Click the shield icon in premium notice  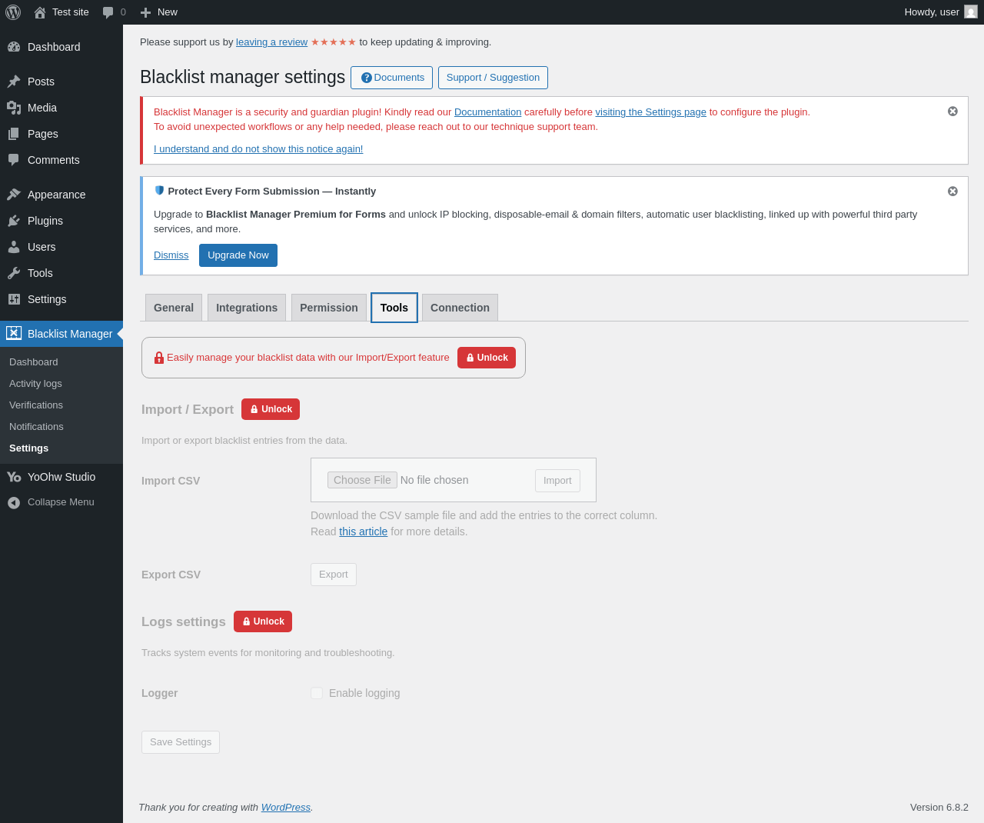pyautogui.click(x=159, y=191)
